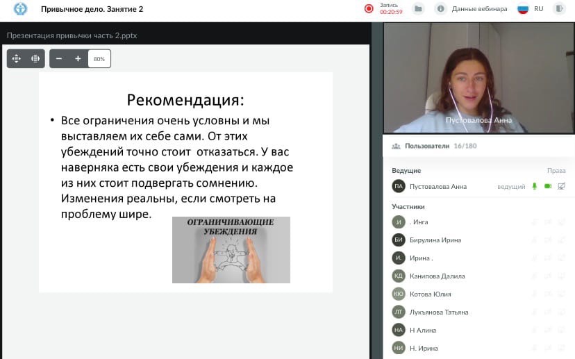Click the Ведущие section heading
575x359 pixels.
coord(406,171)
